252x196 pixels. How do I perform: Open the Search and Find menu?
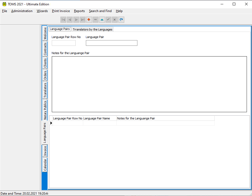[100, 11]
